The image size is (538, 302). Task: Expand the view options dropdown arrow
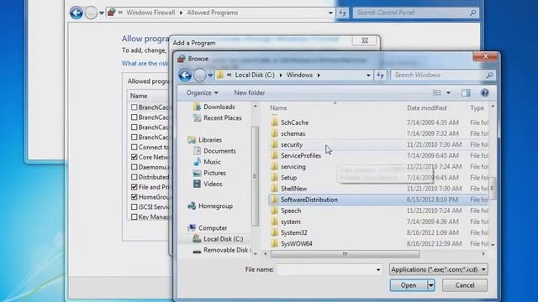click(x=448, y=93)
